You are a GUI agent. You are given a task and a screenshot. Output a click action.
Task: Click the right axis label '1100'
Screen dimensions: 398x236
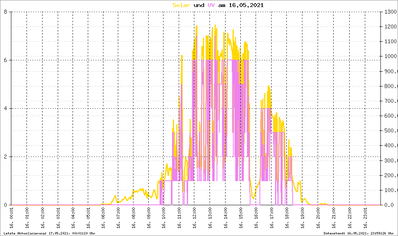click(391, 41)
